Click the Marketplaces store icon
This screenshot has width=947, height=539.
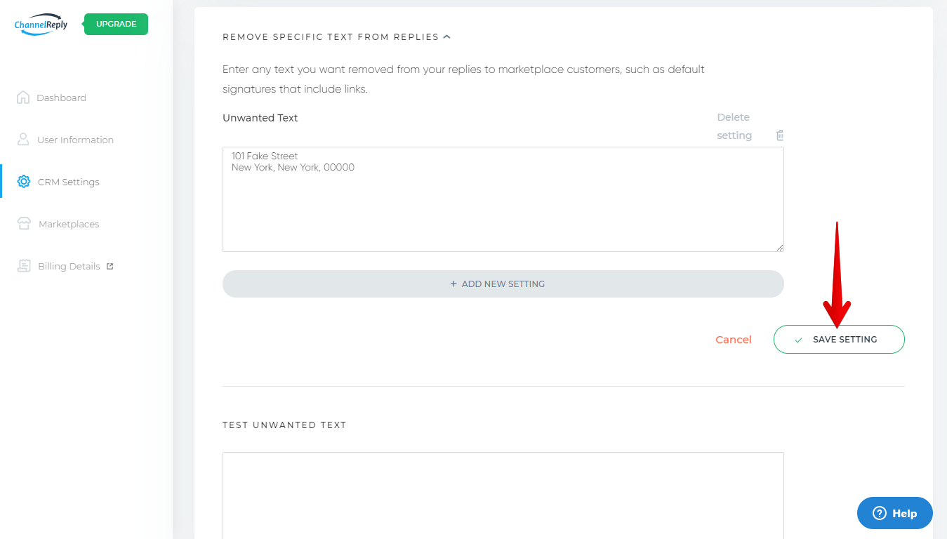[24, 224]
